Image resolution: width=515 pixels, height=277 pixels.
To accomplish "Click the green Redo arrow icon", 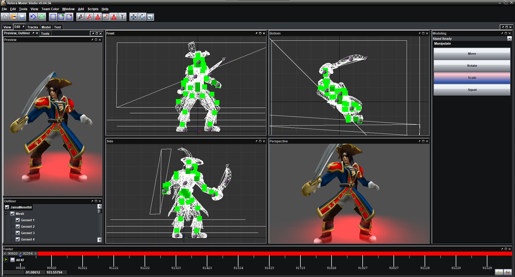I will coord(42,17).
